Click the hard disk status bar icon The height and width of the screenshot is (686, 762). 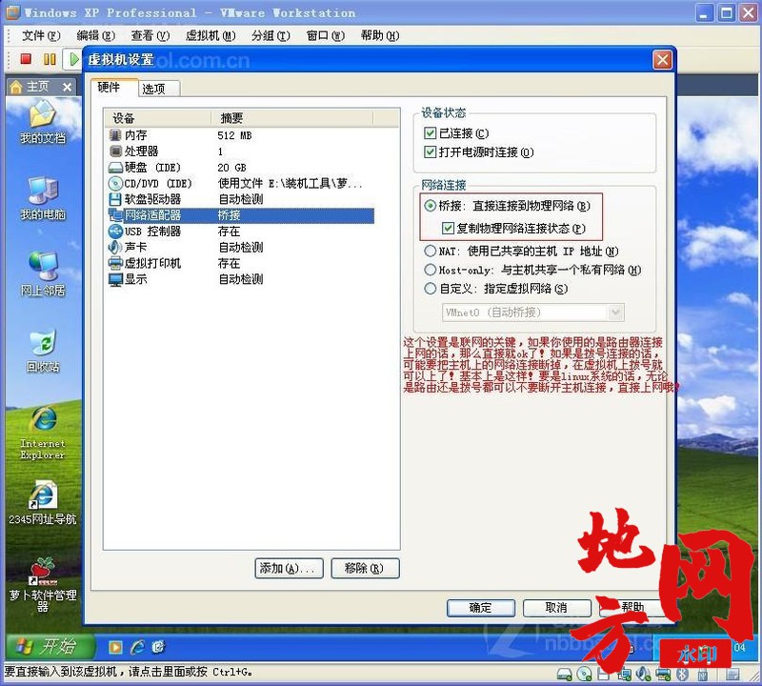coord(564,674)
